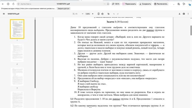Bookmark this page with the bookmark icon
Image resolution: width=192 pixels, height=108 pixels.
(x=108, y=4)
